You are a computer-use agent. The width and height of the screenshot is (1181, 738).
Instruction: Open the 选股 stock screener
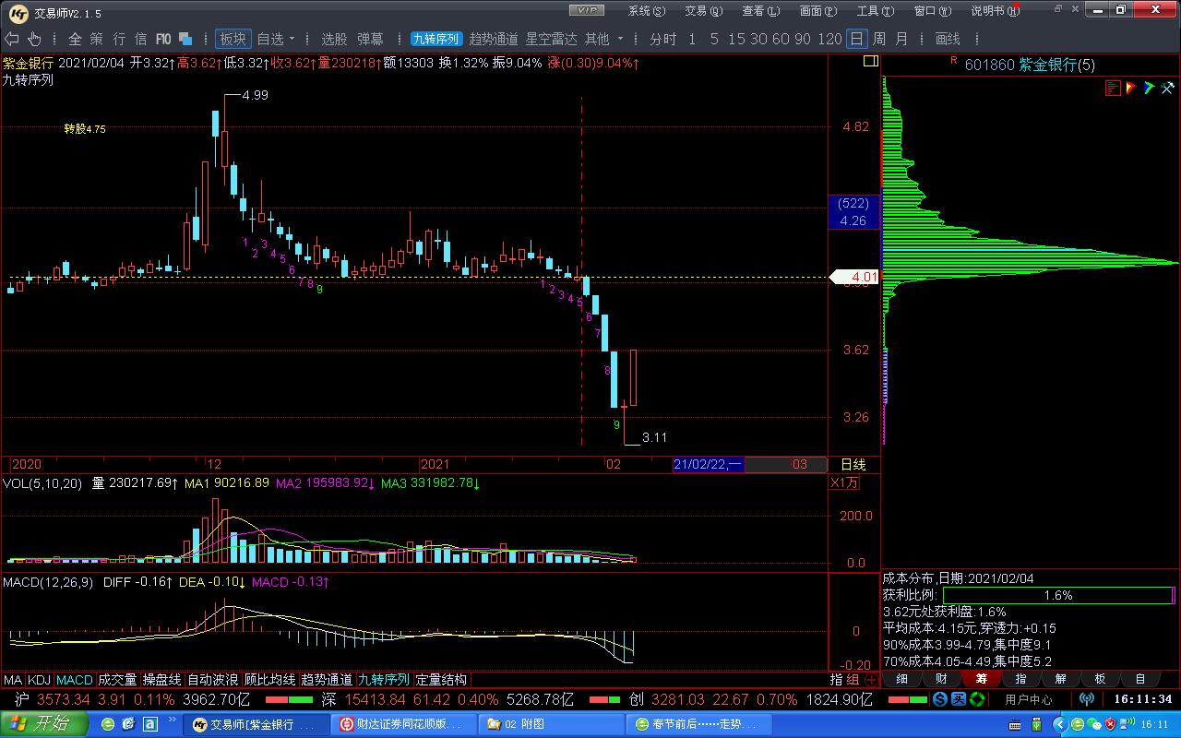(334, 39)
